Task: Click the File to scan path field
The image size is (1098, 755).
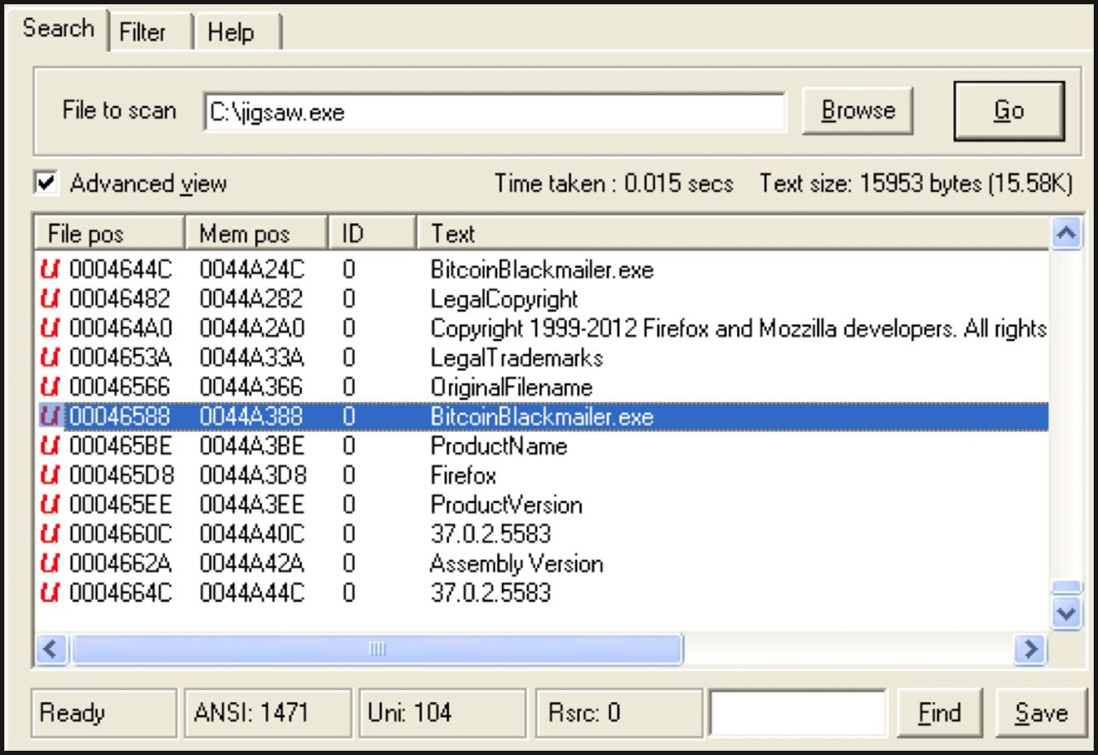Action: click(x=494, y=112)
